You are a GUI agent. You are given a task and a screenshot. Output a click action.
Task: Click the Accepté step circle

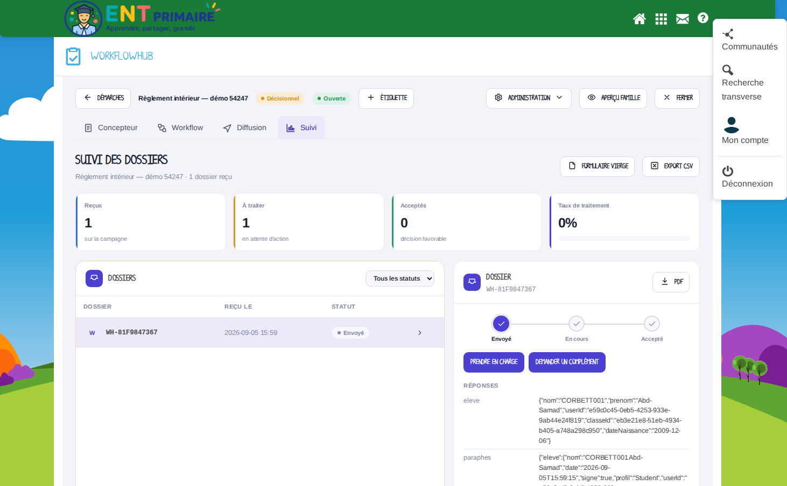pos(652,324)
